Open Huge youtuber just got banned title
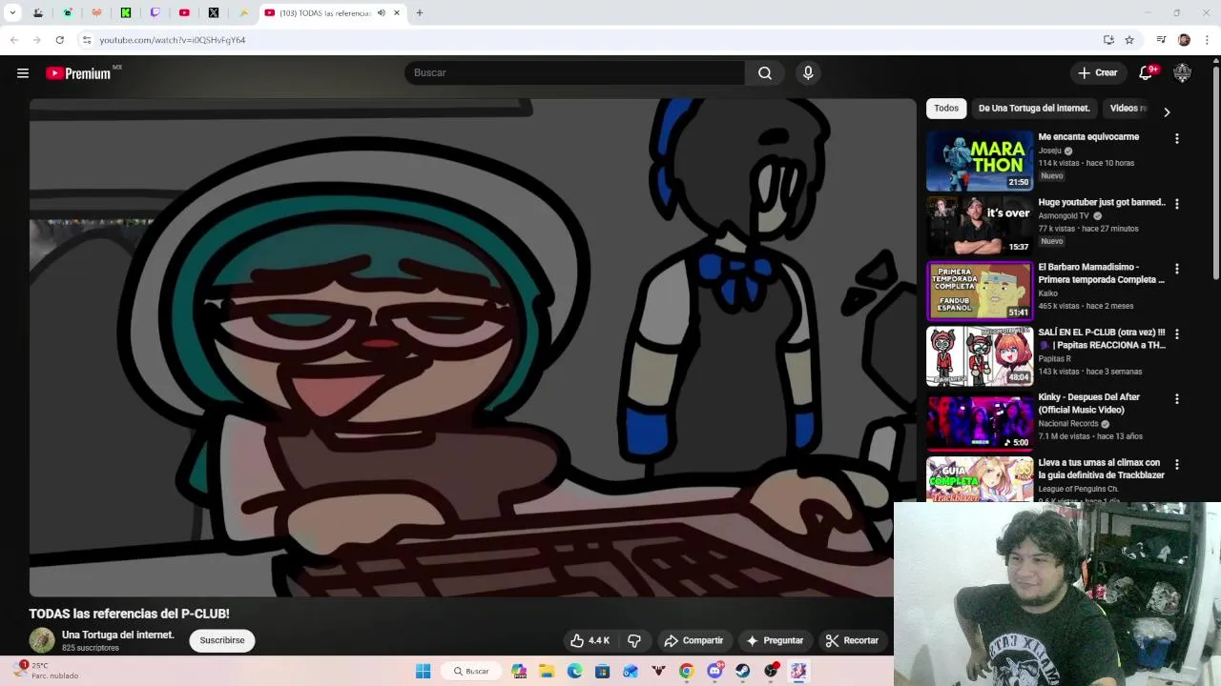The width and height of the screenshot is (1221, 686). click(1102, 202)
